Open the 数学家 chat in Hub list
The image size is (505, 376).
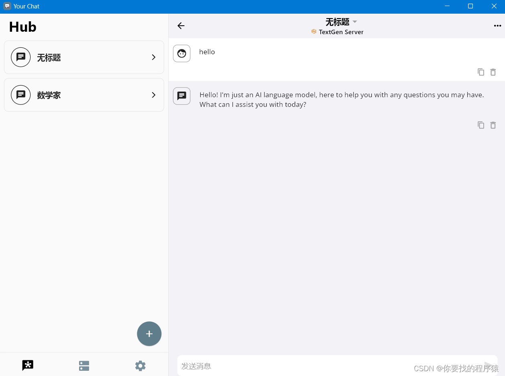click(x=84, y=95)
